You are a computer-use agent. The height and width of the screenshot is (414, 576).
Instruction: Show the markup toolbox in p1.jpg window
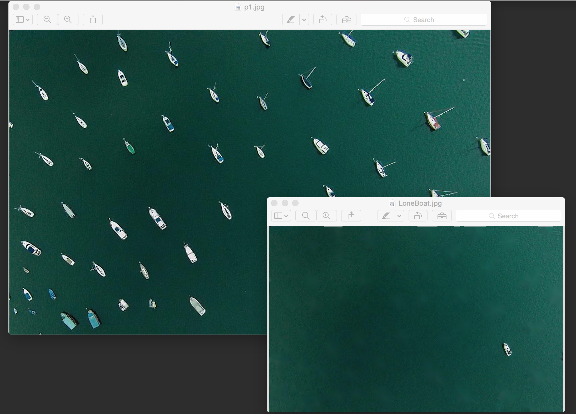(346, 19)
